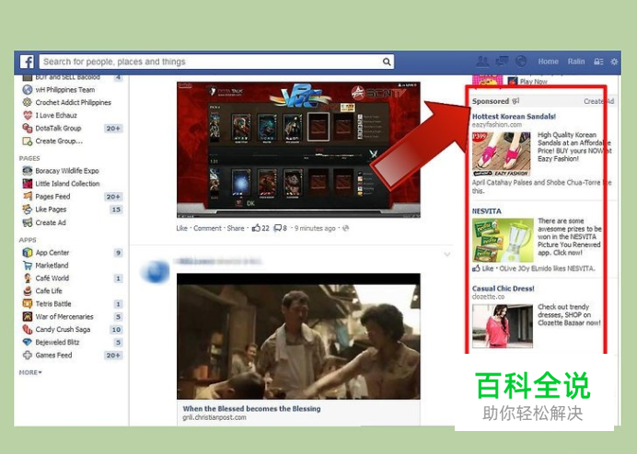Click the Comment link under Dota post
Viewport: 637px width, 454px height.
[x=208, y=228]
